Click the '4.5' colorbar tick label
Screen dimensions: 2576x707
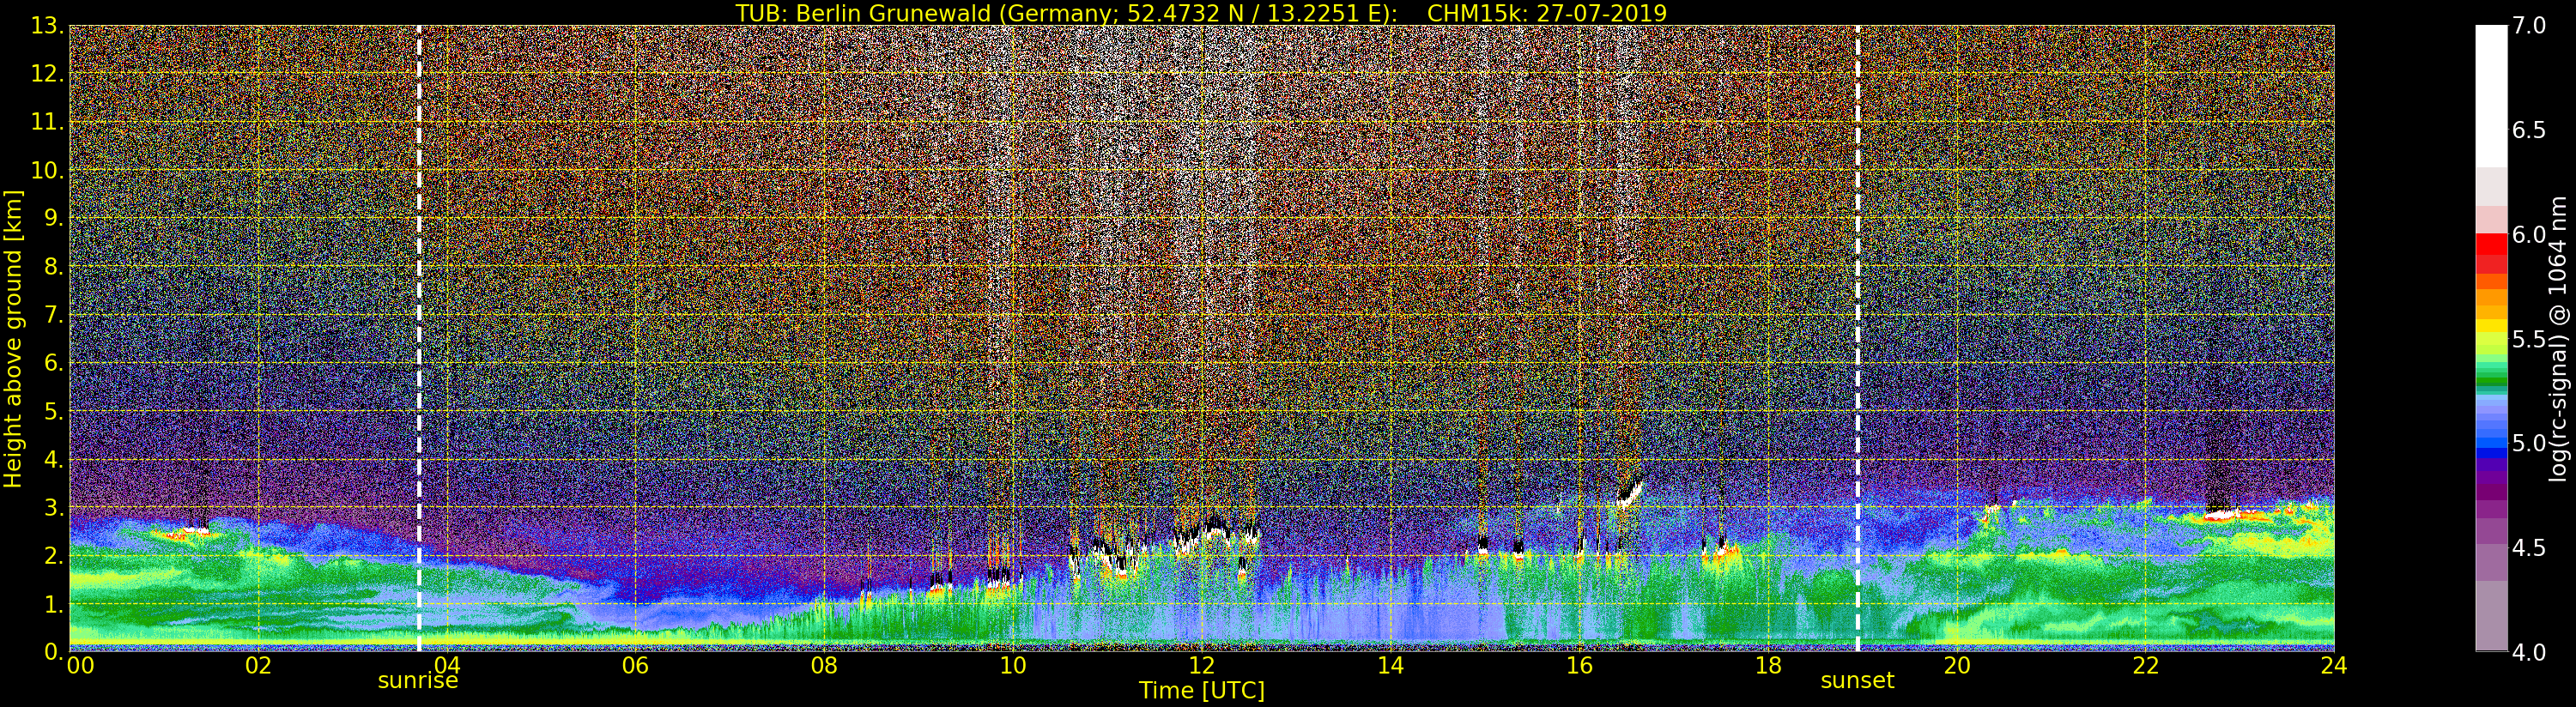click(2528, 548)
